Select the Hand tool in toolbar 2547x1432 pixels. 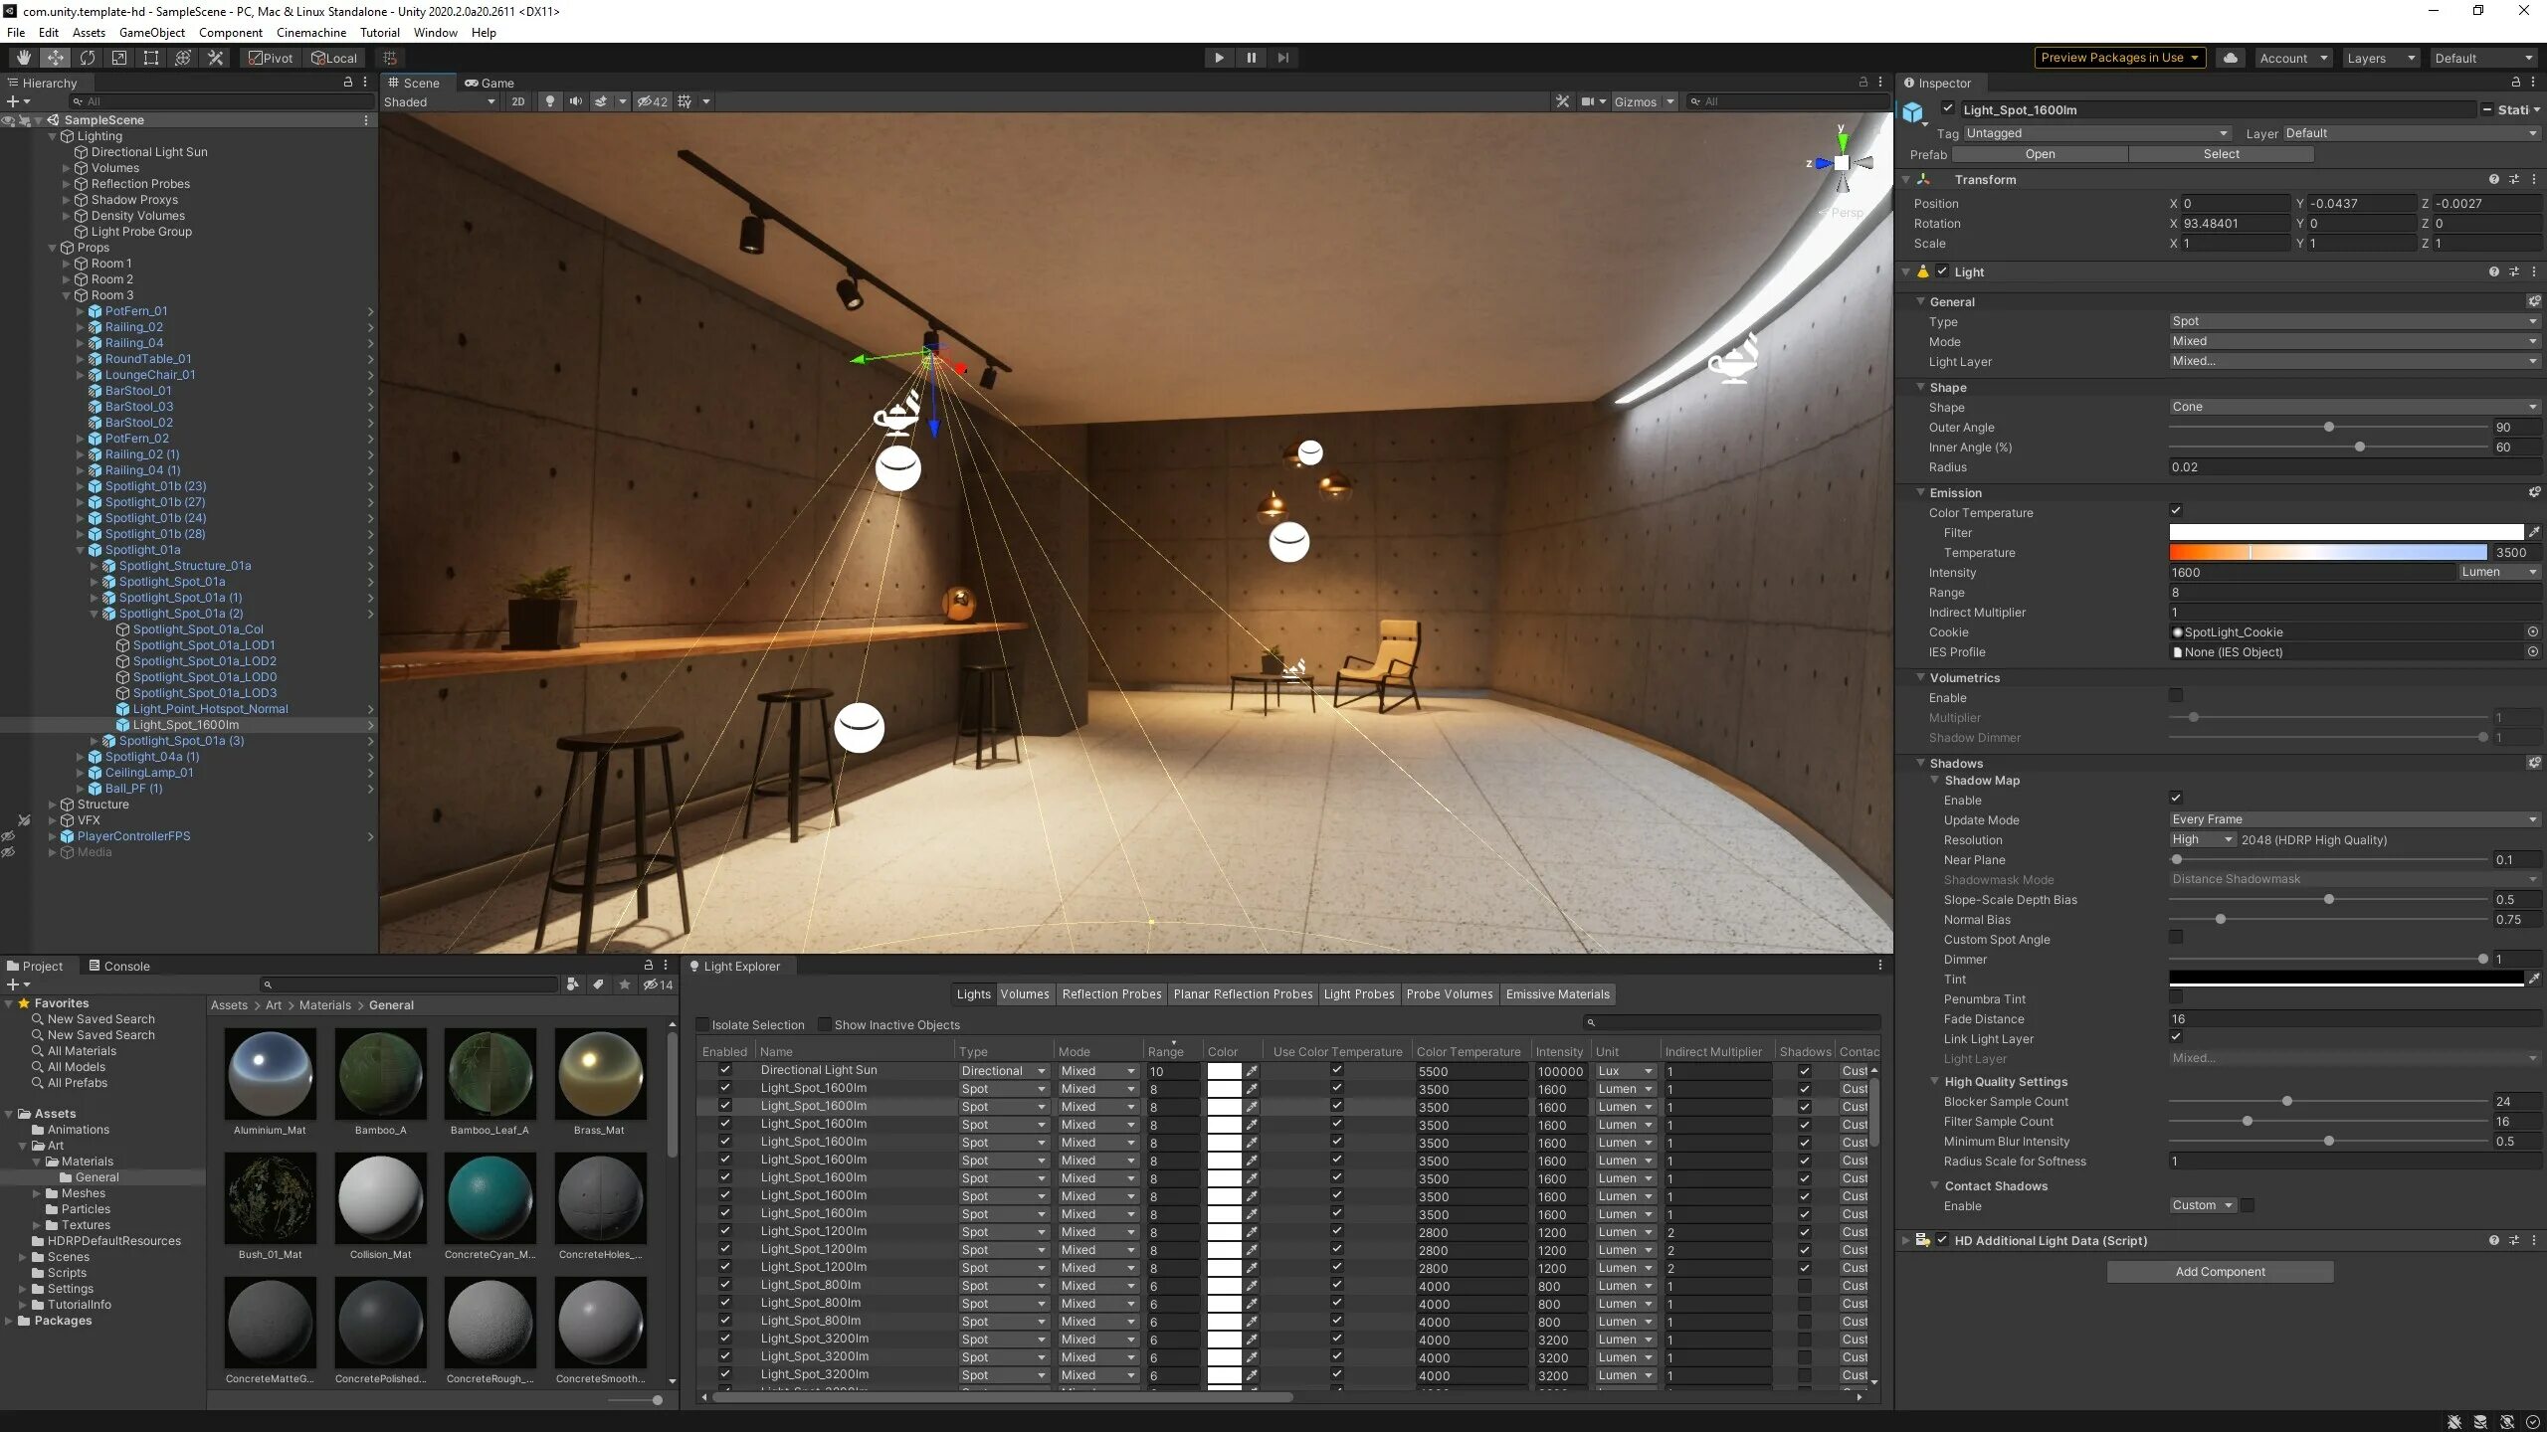23,58
